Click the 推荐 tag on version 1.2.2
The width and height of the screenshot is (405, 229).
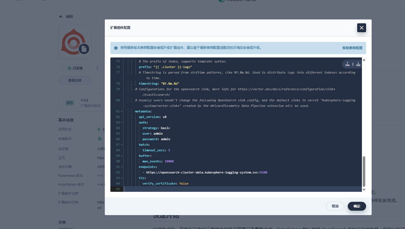(x=69, y=103)
